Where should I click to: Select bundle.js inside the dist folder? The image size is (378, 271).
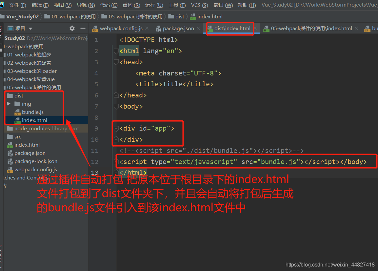click(x=32, y=112)
